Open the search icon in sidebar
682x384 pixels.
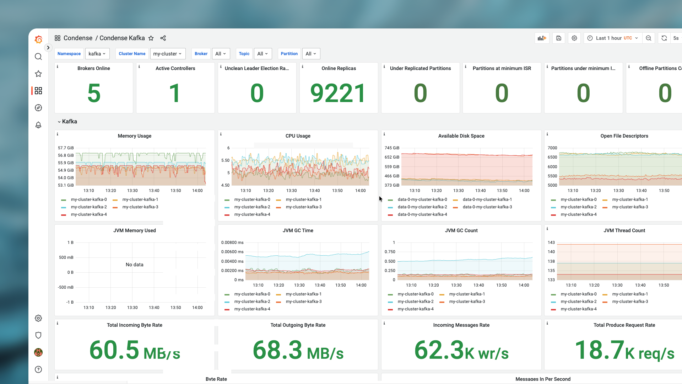[38, 57]
